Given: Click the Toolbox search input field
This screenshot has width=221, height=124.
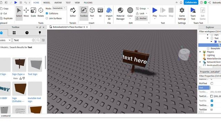Looking at the screenshot, I should pyautogui.click(x=22, y=40).
